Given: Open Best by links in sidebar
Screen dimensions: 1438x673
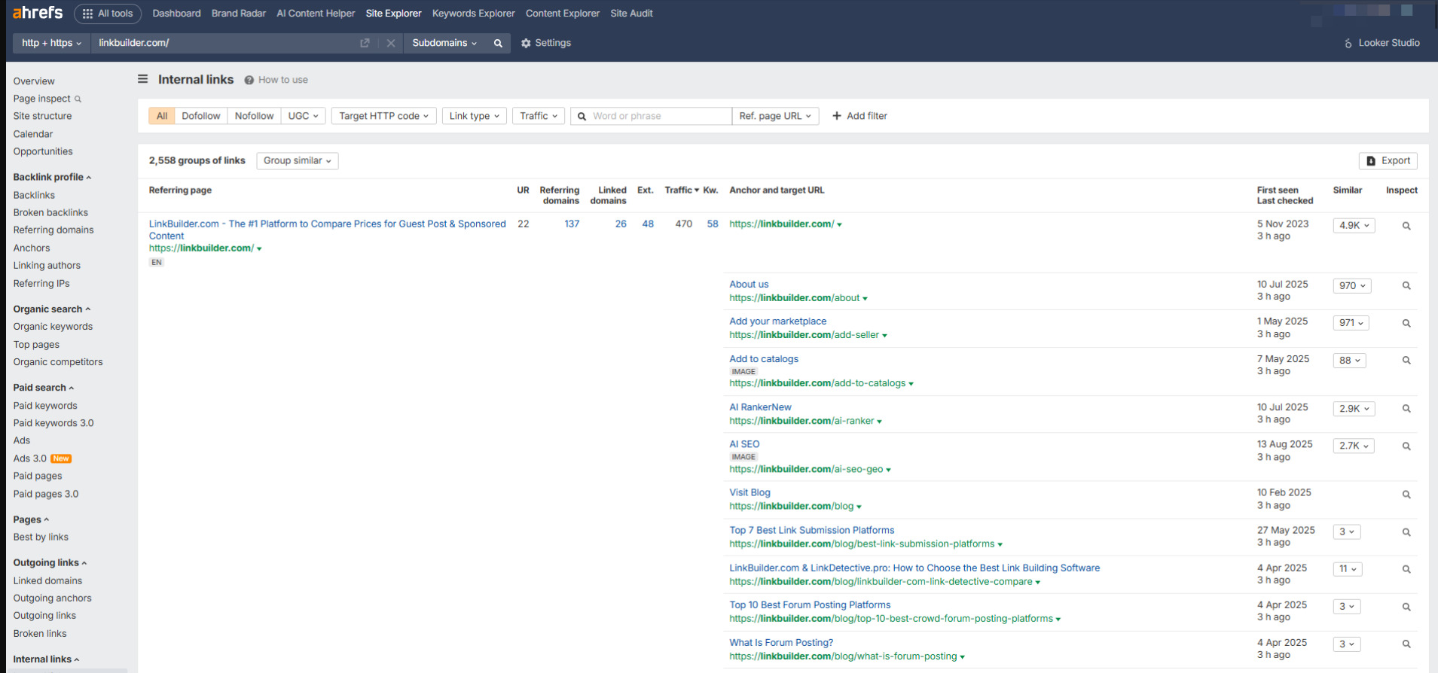Looking at the screenshot, I should [41, 537].
